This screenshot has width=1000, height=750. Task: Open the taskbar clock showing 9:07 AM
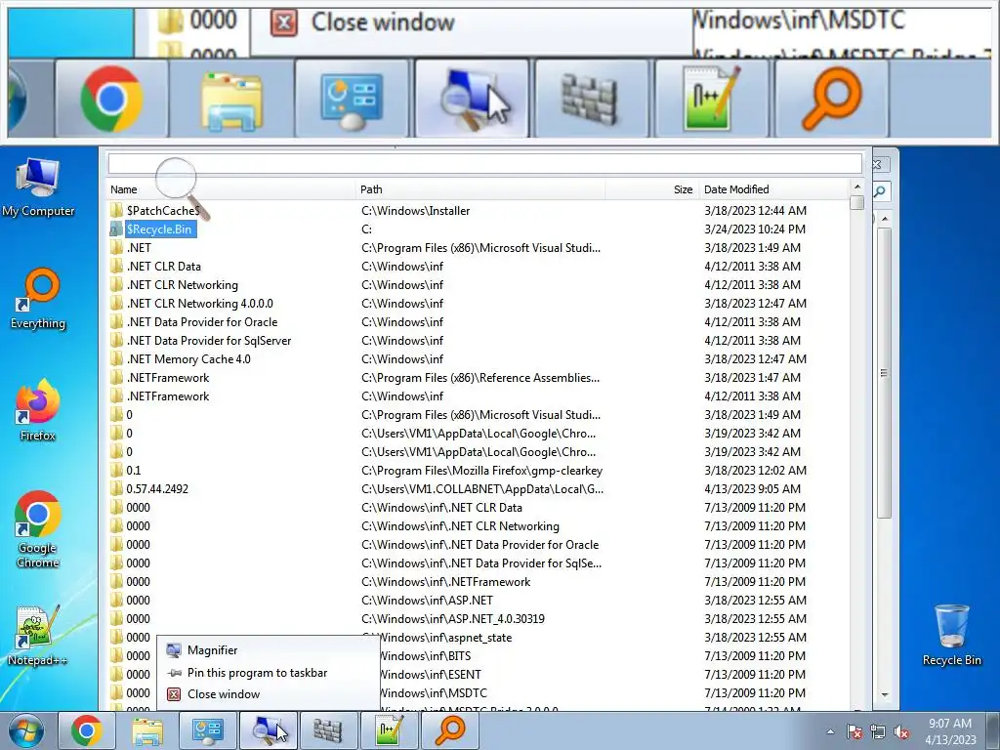coord(950,731)
